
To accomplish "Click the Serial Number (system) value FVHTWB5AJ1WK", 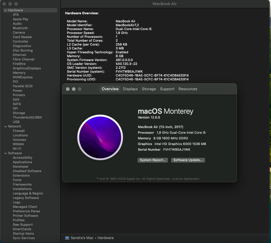I will click(x=129, y=71).
